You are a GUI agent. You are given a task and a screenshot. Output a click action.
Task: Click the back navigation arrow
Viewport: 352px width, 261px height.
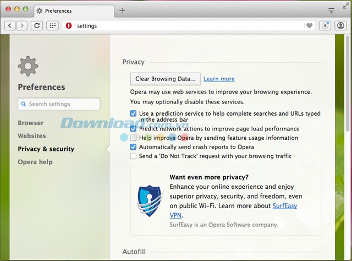click(x=10, y=26)
